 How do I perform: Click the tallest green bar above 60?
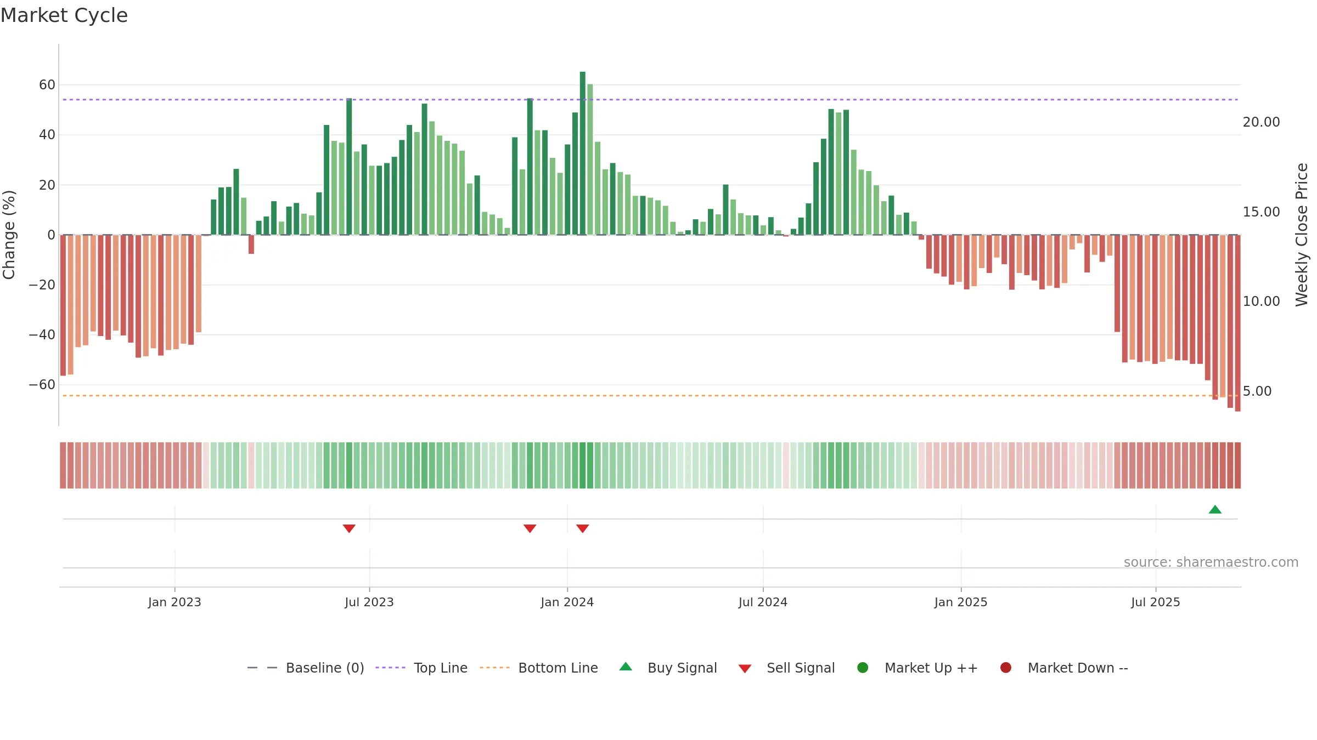583,153
